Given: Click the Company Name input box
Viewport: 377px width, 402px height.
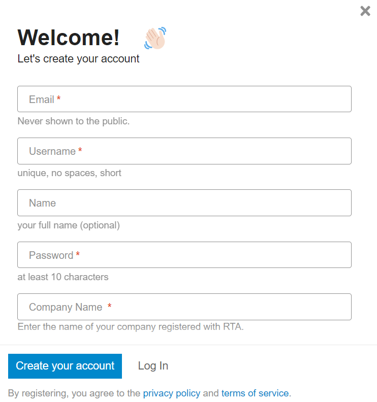Looking at the screenshot, I should (x=184, y=307).
